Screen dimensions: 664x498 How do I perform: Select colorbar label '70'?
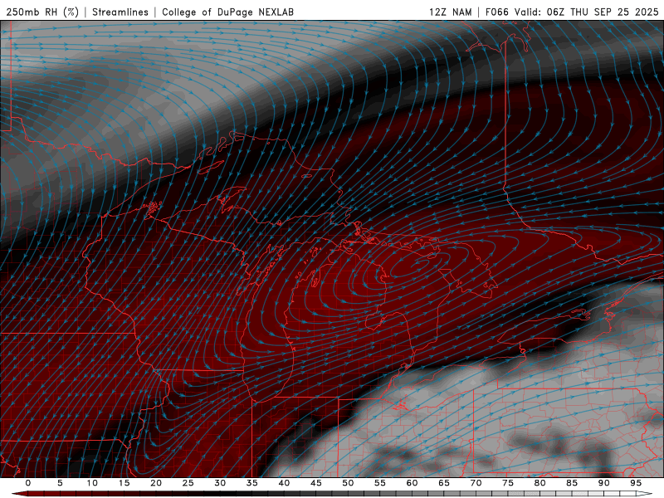(476, 483)
